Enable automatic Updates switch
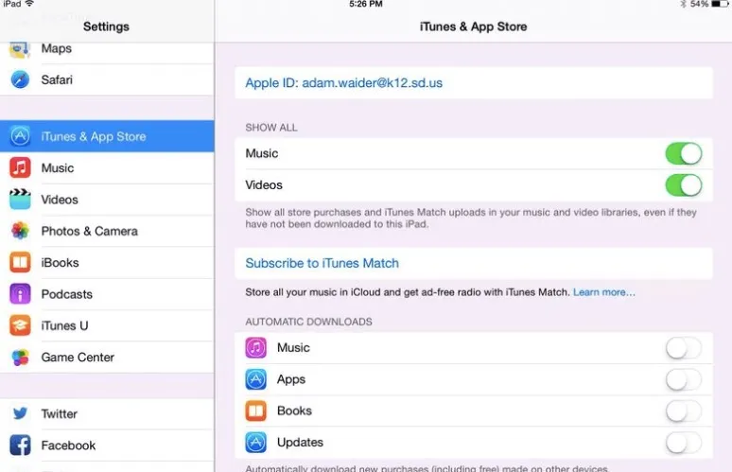The height and width of the screenshot is (472, 732). pos(684,443)
